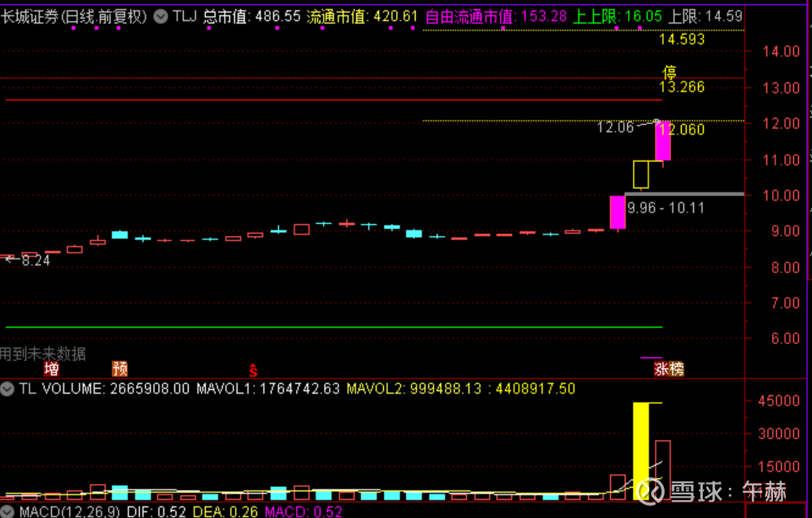Click the latest red hollow volume bar

click(663, 470)
